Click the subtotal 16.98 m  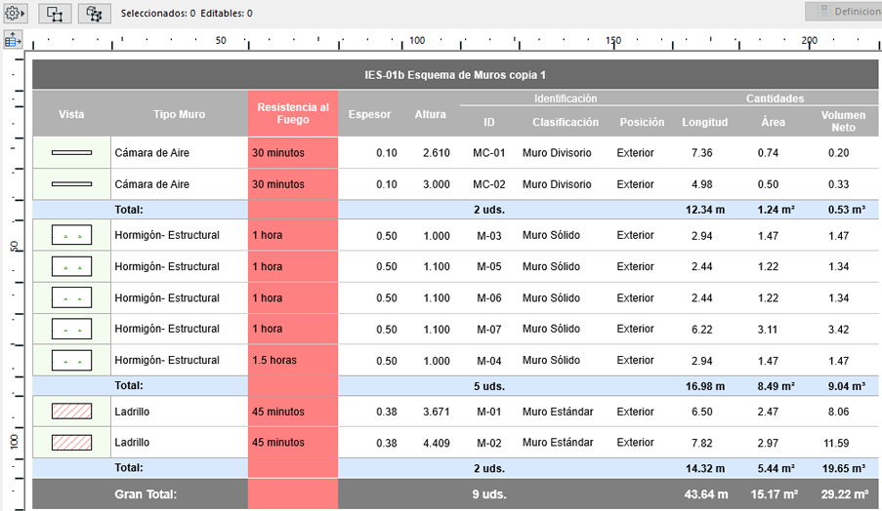pyautogui.click(x=705, y=386)
